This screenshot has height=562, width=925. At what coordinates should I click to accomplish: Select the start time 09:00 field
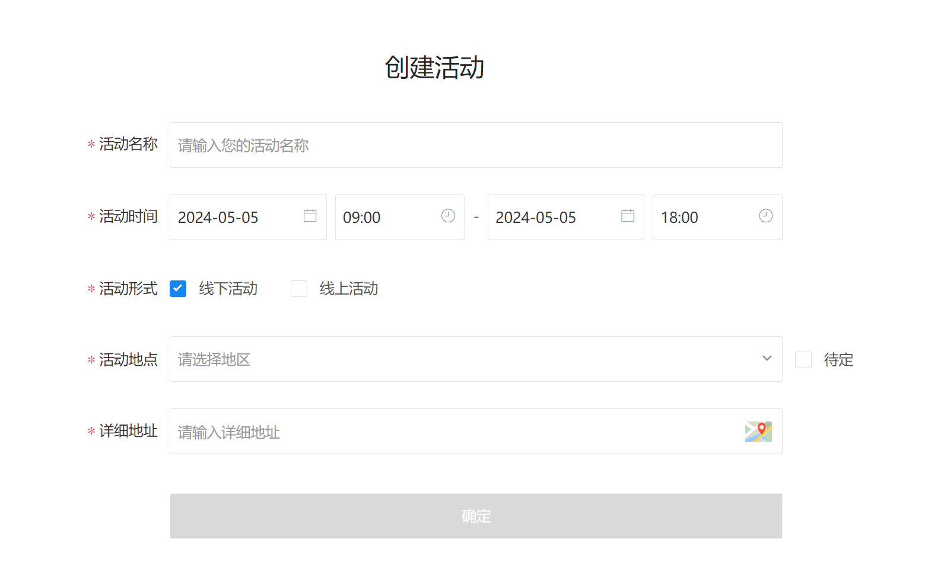point(400,218)
